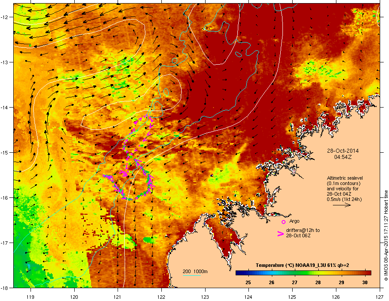Click latitude axis label -18
The width and height of the screenshot is (389, 301).
click(4, 288)
